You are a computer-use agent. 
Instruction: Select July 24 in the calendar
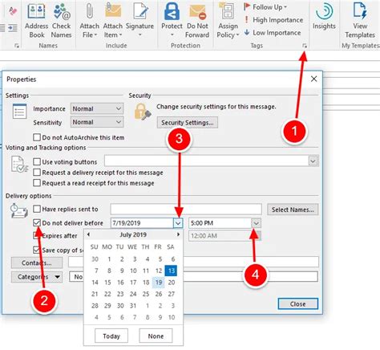[x=133, y=294]
